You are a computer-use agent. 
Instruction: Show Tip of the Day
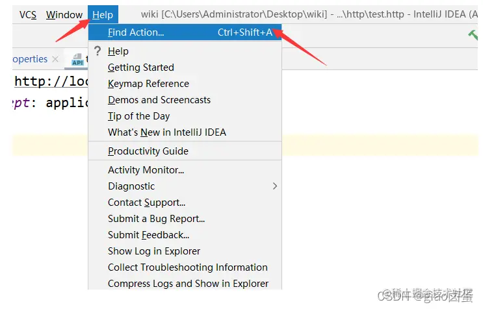[x=185, y=116]
